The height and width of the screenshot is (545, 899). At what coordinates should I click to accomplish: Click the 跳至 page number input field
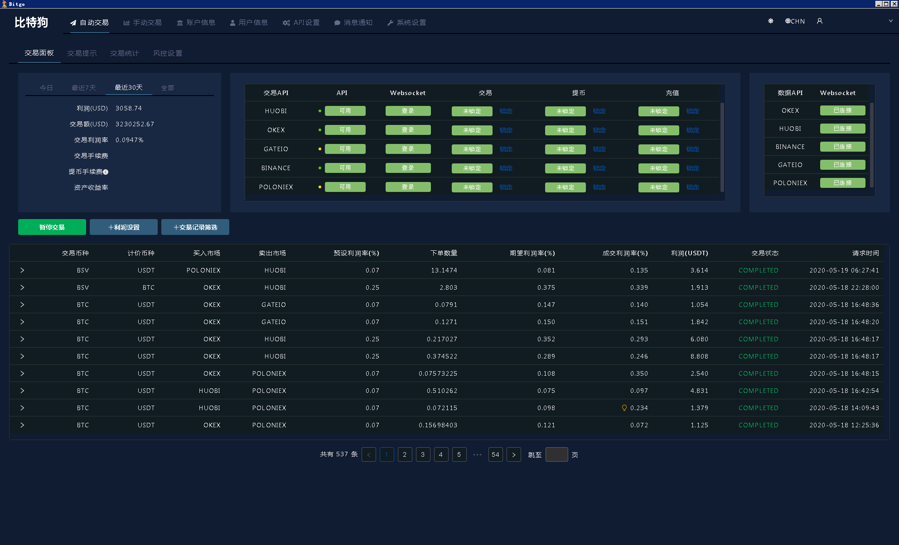click(x=557, y=454)
